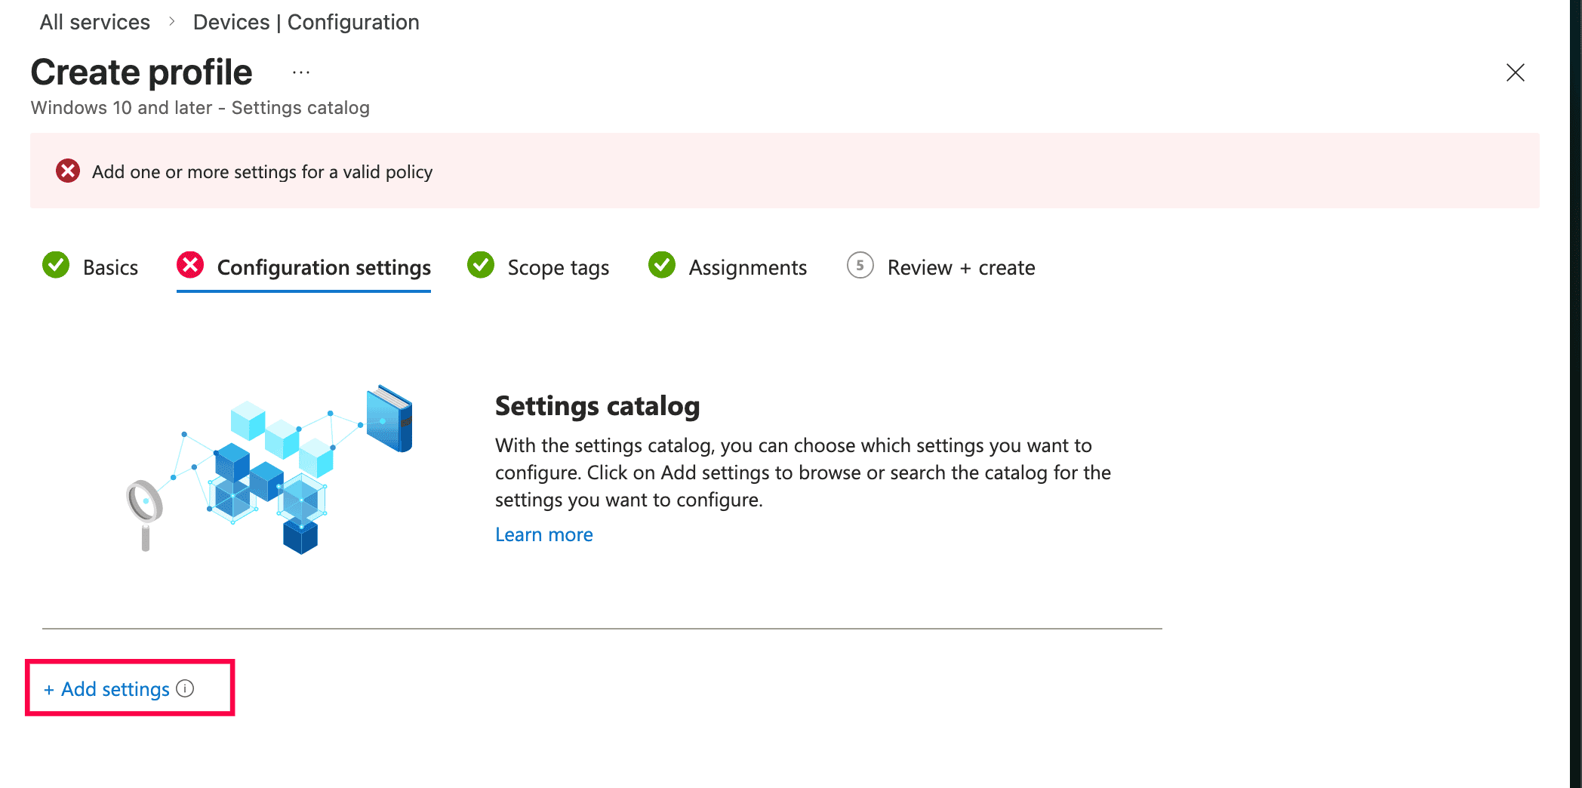Click the error icon on Configuration settings tab
Image resolution: width=1582 pixels, height=788 pixels.
point(190,266)
